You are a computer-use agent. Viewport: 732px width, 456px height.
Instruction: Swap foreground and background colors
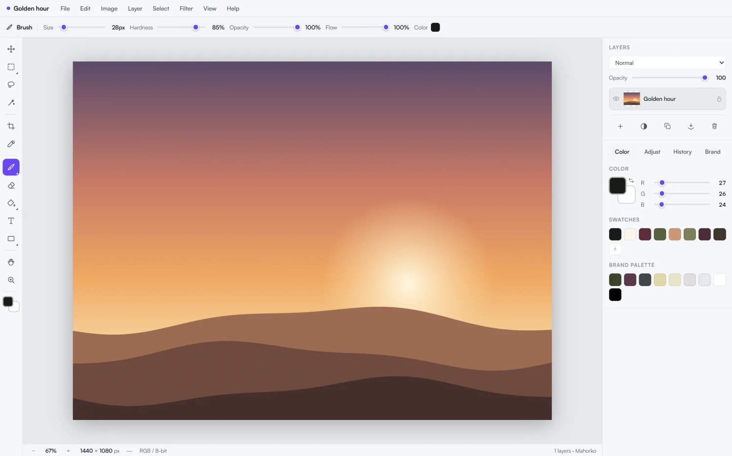click(x=631, y=180)
